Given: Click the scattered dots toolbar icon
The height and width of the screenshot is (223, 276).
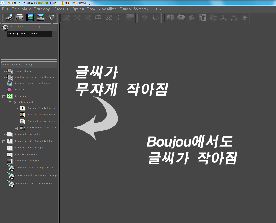Looking at the screenshot, I should (x=77, y=18).
